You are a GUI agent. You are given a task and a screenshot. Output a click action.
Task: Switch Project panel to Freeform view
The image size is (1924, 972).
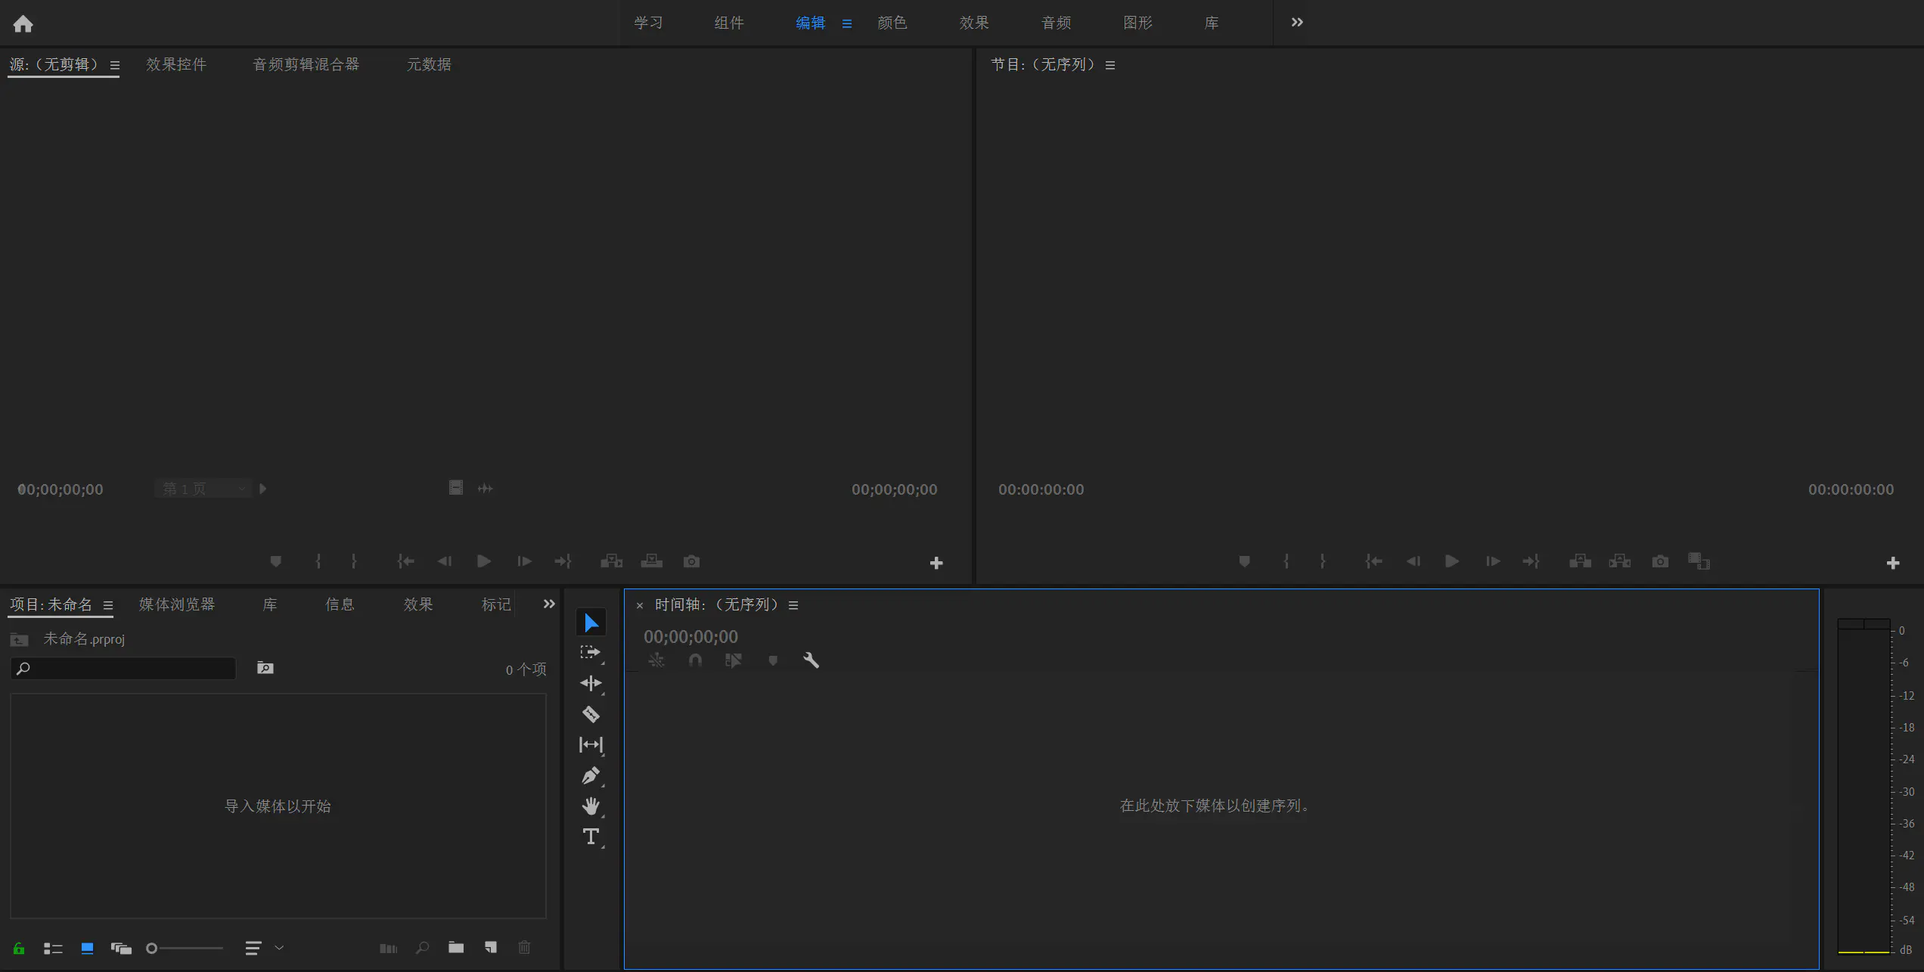(121, 949)
